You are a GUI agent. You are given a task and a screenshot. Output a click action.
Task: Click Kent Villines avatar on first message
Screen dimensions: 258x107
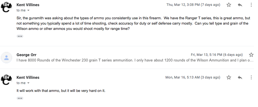pos(6,7)
